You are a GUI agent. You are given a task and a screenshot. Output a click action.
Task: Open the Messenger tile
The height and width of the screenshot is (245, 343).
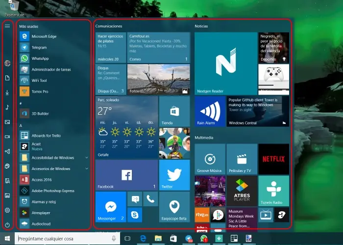point(111,207)
